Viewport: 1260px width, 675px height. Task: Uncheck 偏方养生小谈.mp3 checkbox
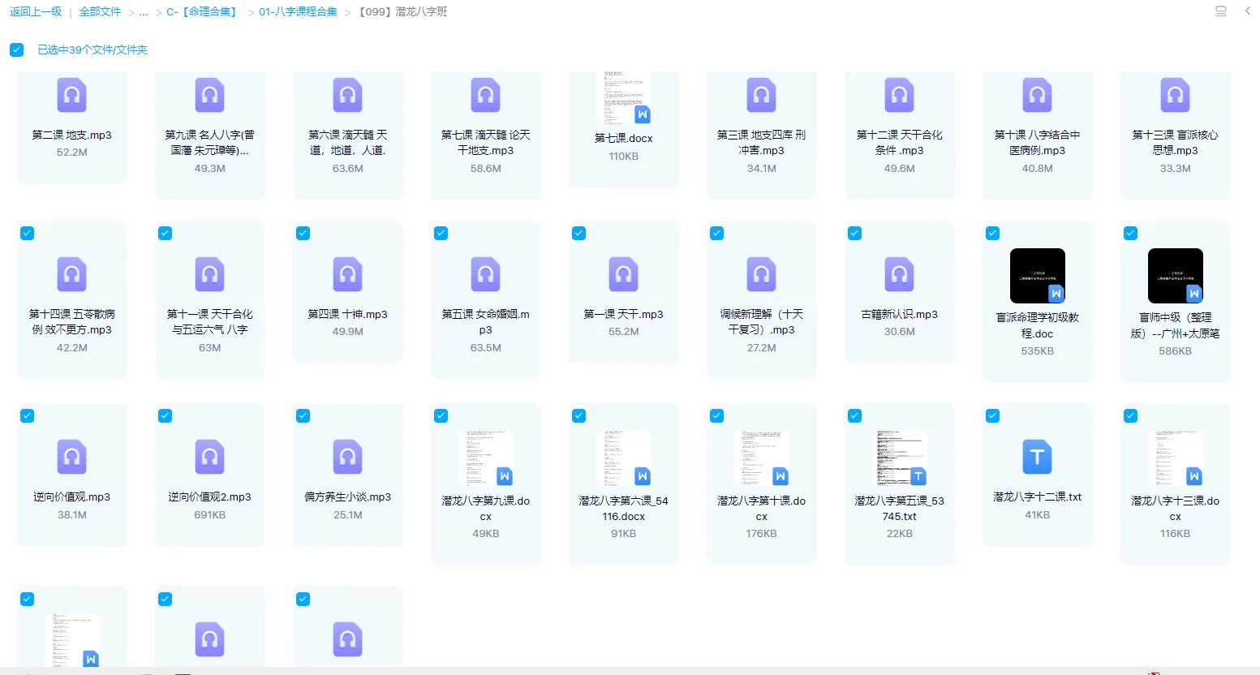(x=303, y=415)
